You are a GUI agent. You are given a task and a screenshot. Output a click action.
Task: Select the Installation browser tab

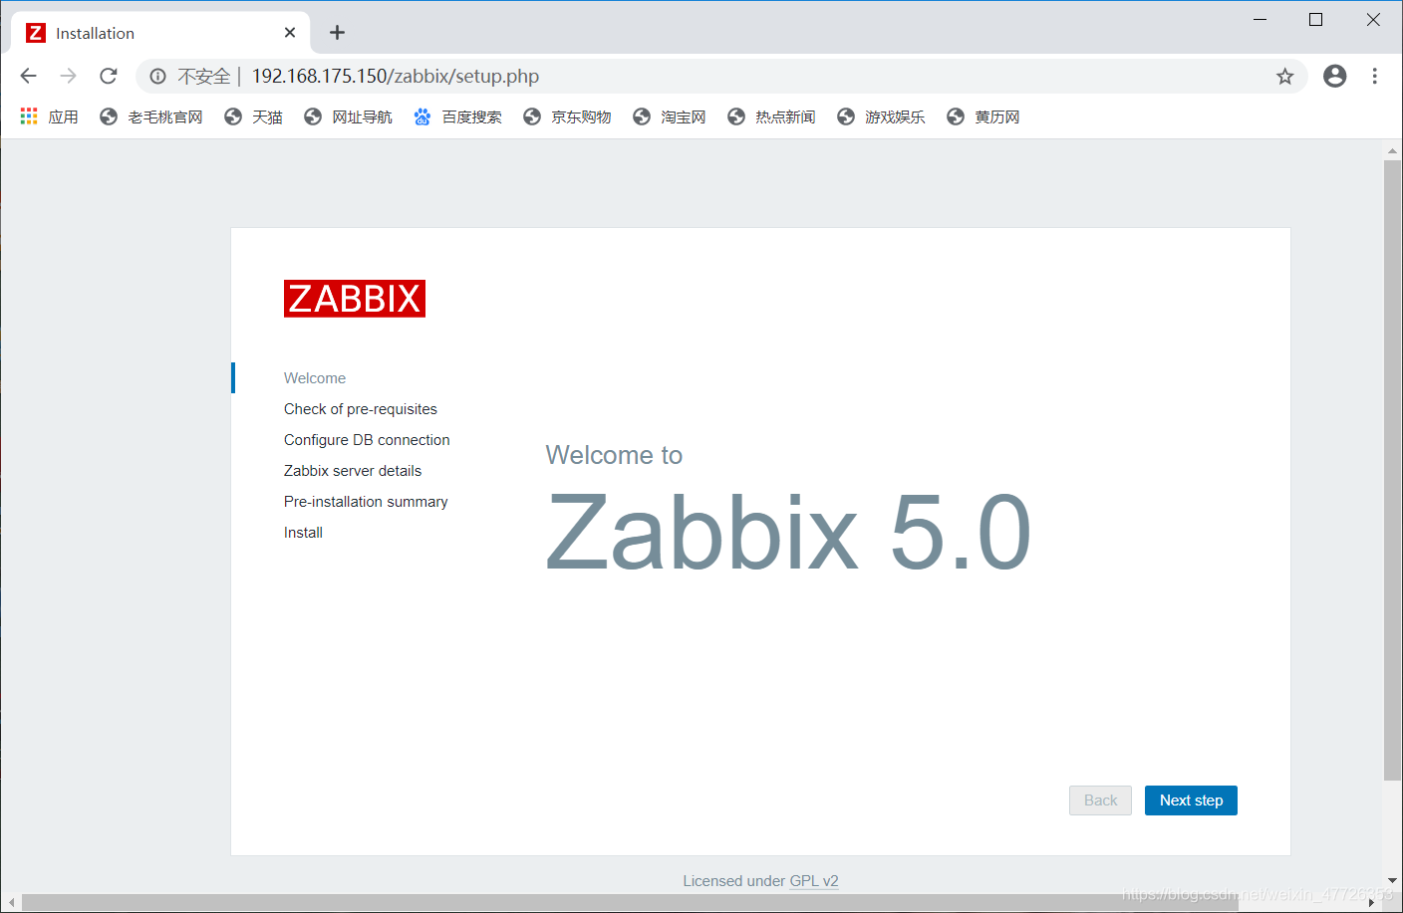point(159,33)
